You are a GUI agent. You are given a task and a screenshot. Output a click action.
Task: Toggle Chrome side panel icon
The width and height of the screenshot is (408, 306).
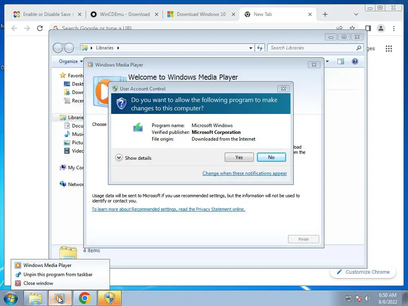tap(368, 28)
